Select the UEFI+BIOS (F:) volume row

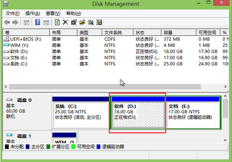click(x=116, y=39)
